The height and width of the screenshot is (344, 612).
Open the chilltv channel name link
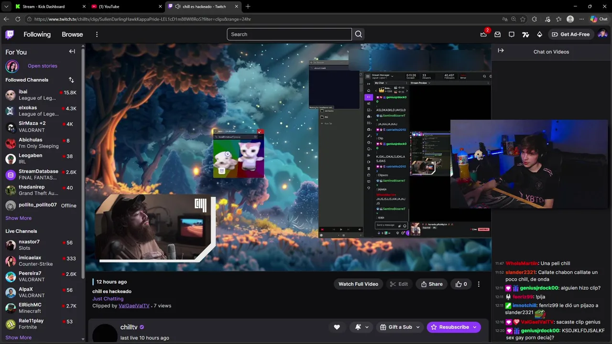click(129, 327)
